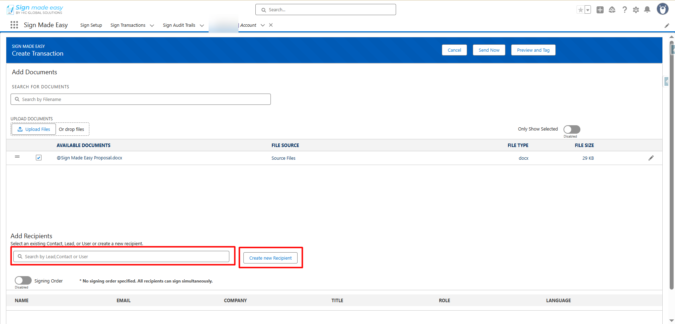This screenshot has height=324, width=675.
Task: Open the Setup gear icon
Action: [636, 10]
